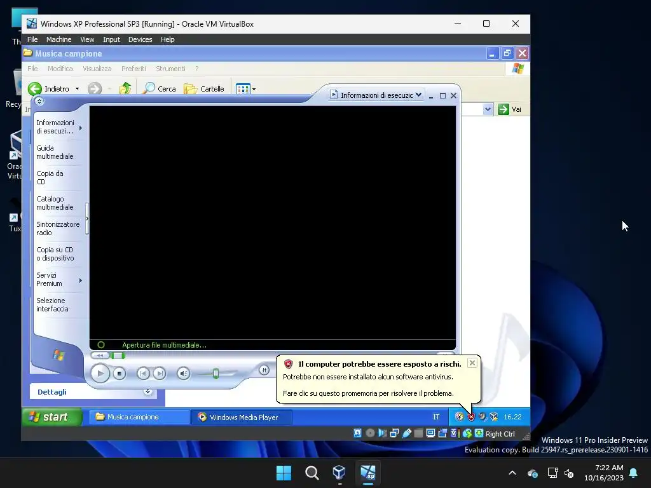
Task: Open the VirtualBox Machine menu
Action: pyautogui.click(x=58, y=39)
